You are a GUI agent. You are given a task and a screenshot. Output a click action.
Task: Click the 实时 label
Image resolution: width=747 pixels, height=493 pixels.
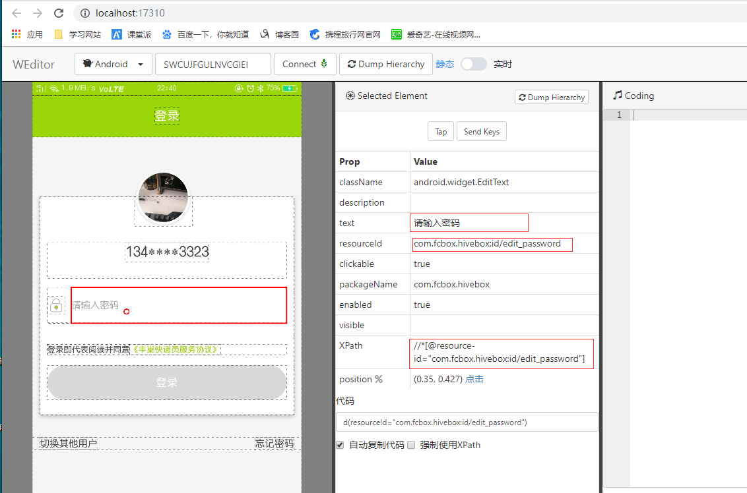pyautogui.click(x=503, y=64)
